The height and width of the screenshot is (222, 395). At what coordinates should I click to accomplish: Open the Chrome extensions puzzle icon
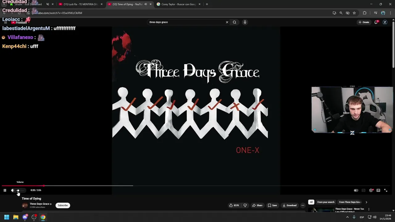tap(365, 13)
